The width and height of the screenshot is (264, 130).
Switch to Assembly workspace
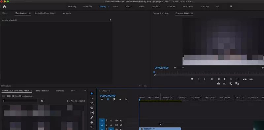pyautogui.click(x=87, y=6)
